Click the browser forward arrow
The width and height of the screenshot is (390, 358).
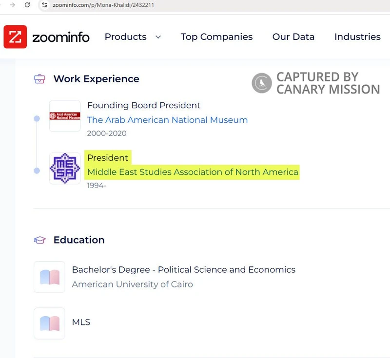pyautogui.click(x=13, y=5)
